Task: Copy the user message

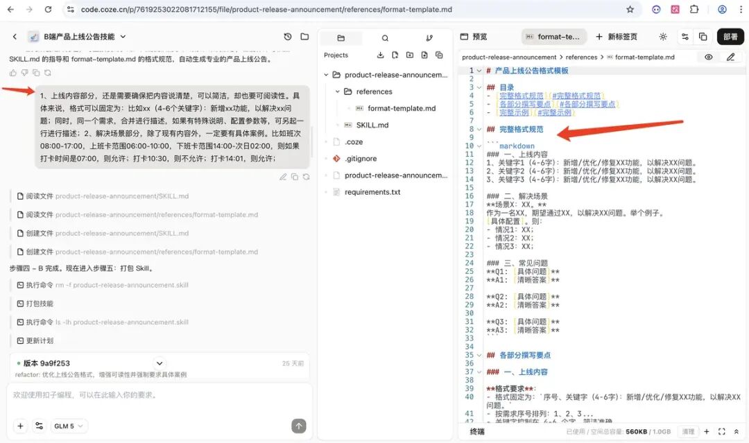Action: pos(294,177)
